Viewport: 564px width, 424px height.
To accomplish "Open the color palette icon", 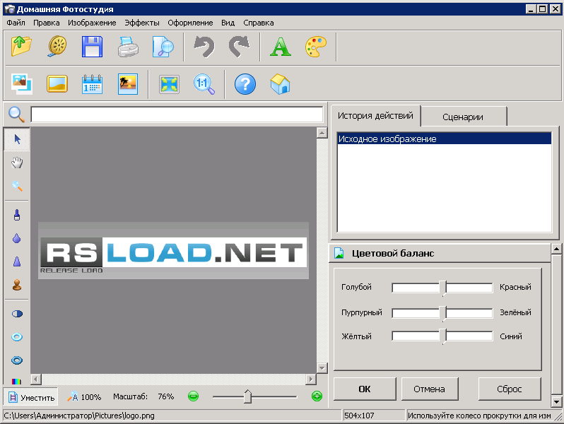I will (315, 47).
